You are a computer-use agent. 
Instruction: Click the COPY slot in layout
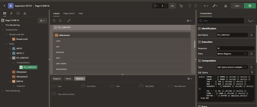coord(59,41)
